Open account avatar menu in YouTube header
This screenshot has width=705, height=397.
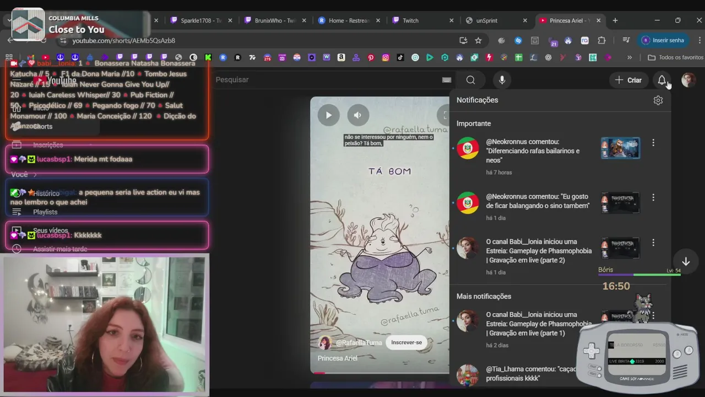pos(688,80)
